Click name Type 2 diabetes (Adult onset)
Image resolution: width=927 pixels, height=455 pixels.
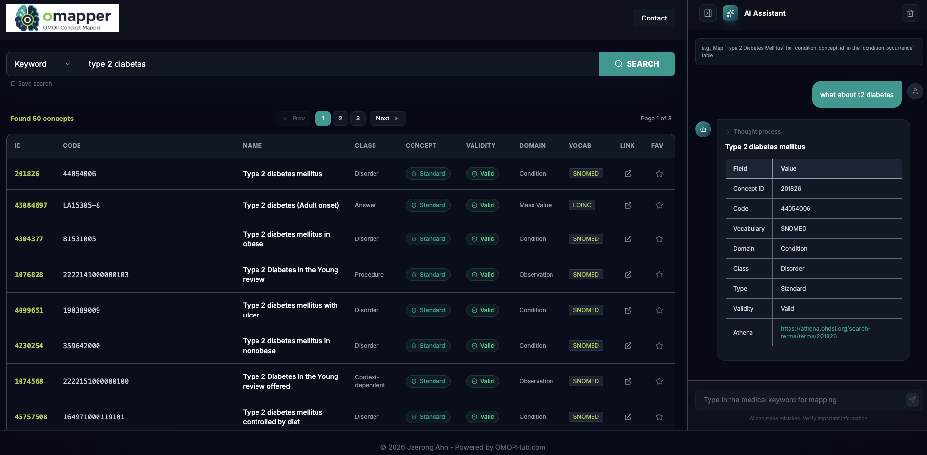click(291, 205)
